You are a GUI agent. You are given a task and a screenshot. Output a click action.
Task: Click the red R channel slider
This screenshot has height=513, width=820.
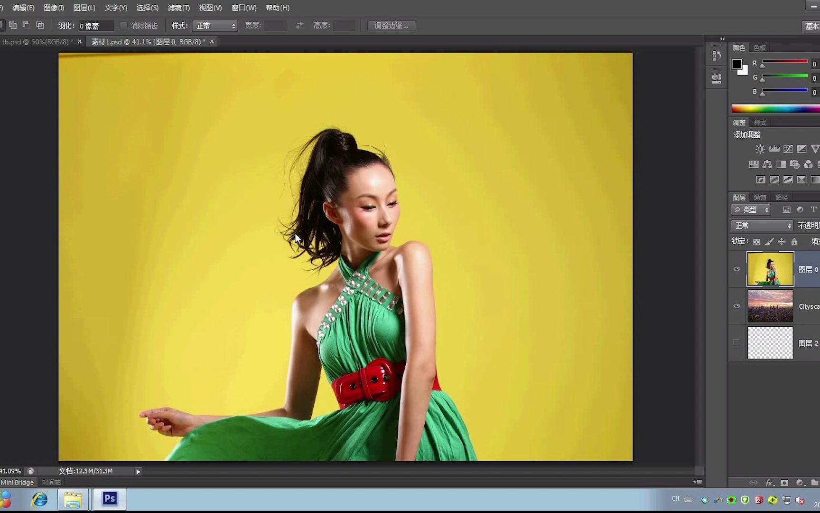point(784,62)
